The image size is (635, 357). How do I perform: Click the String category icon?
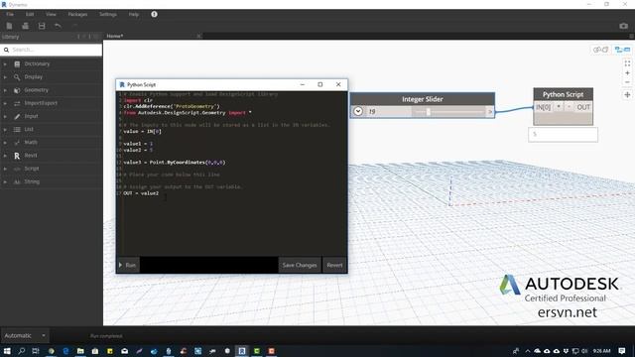coord(17,181)
